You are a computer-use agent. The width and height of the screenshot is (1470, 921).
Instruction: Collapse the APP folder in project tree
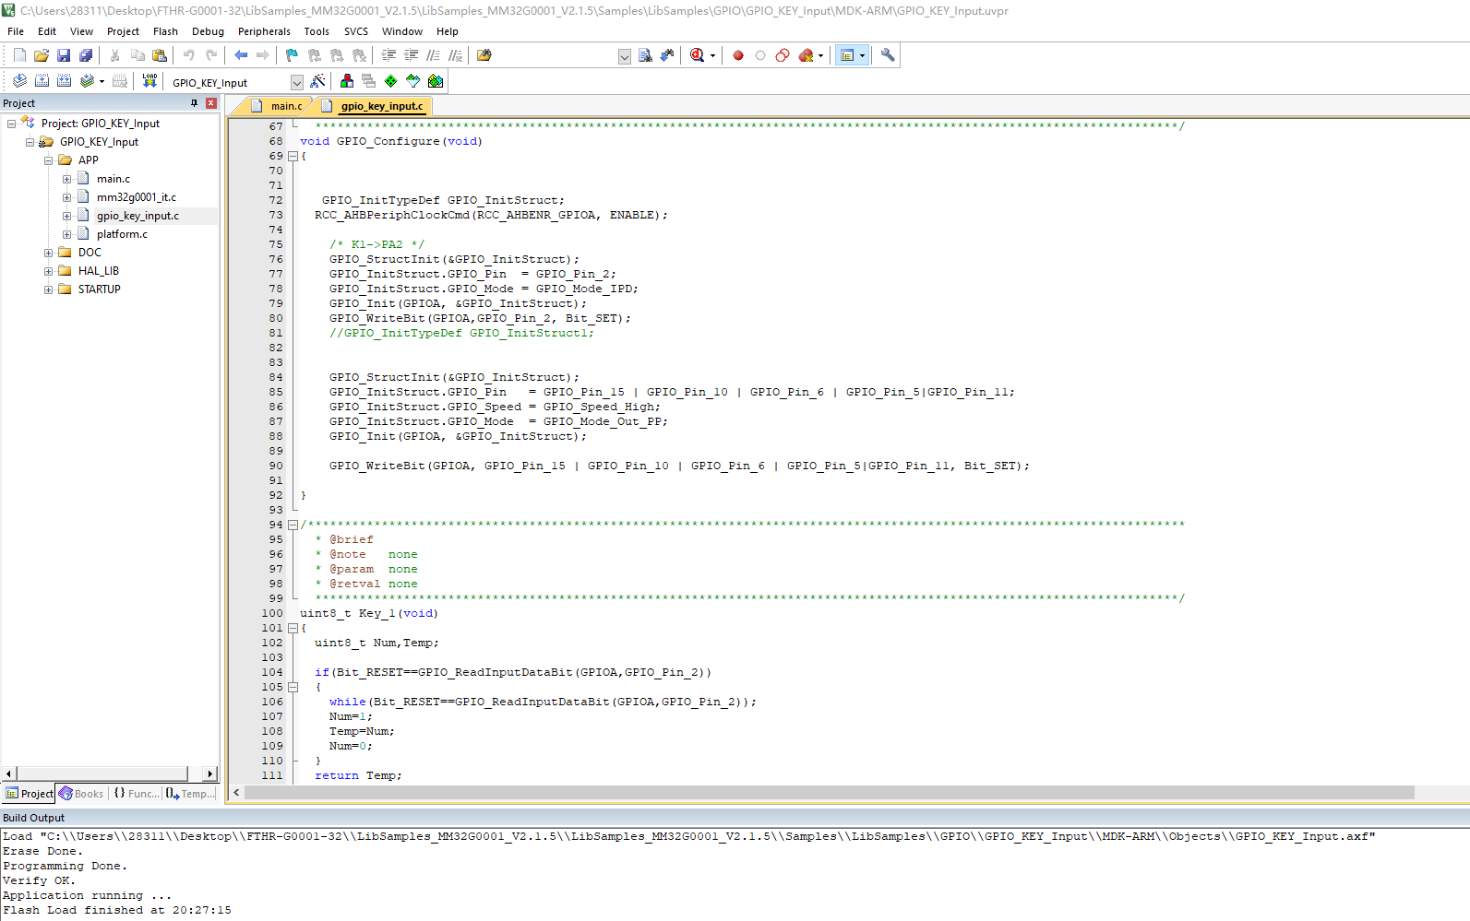[48, 160]
